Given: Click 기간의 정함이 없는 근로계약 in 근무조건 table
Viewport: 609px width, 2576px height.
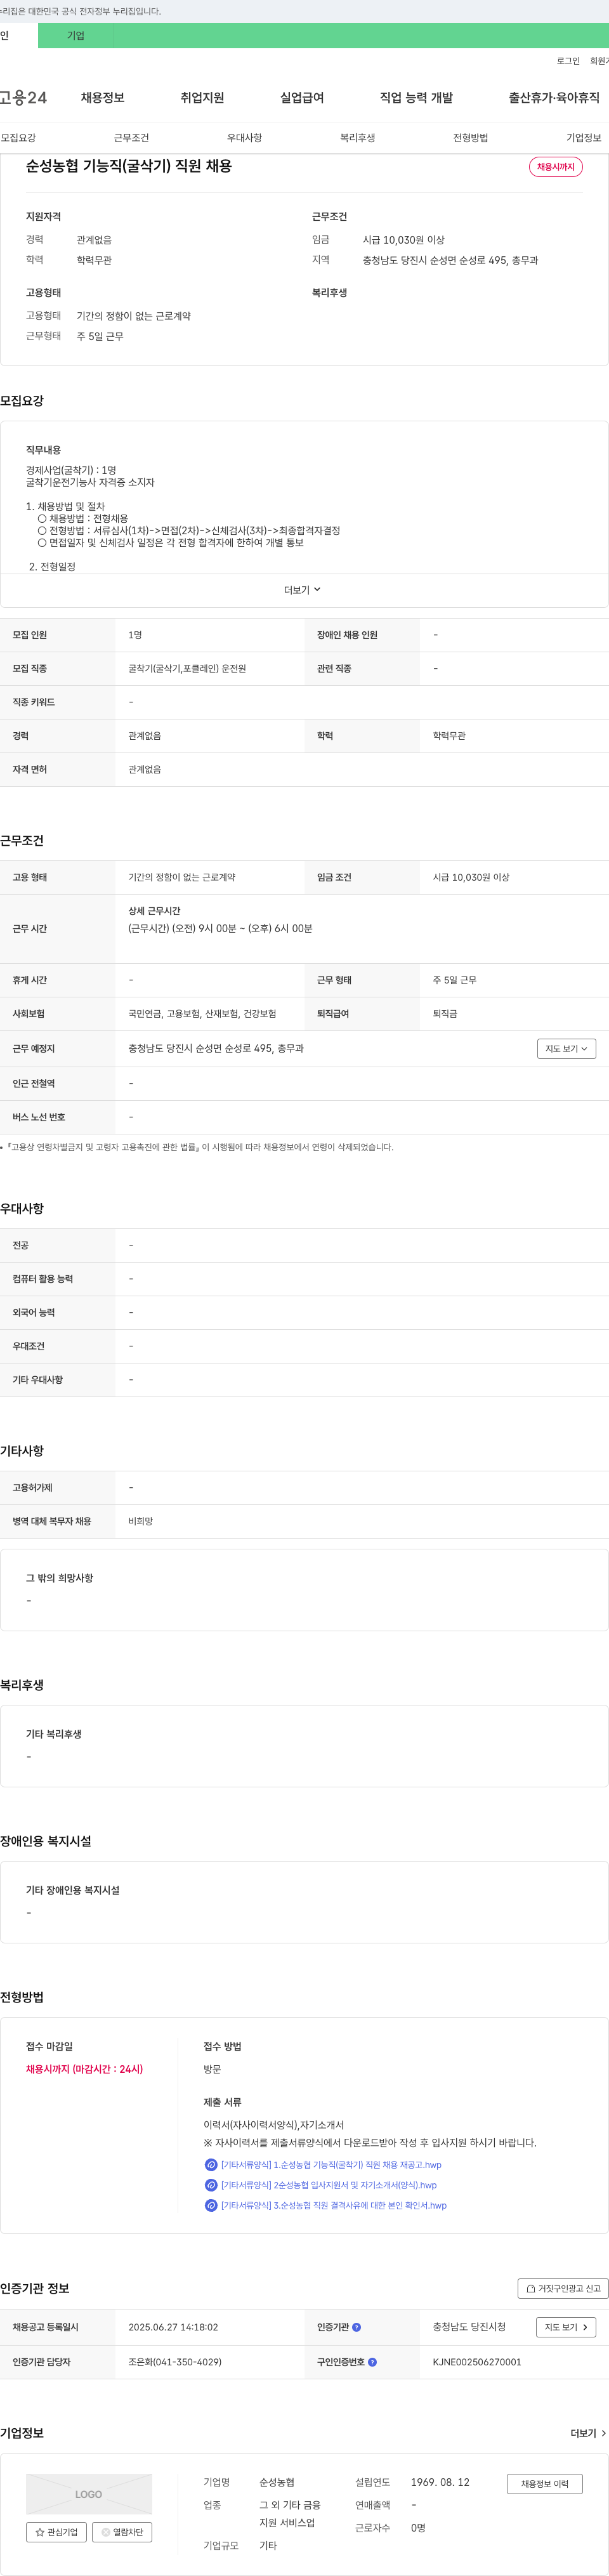Looking at the screenshot, I should click(182, 877).
